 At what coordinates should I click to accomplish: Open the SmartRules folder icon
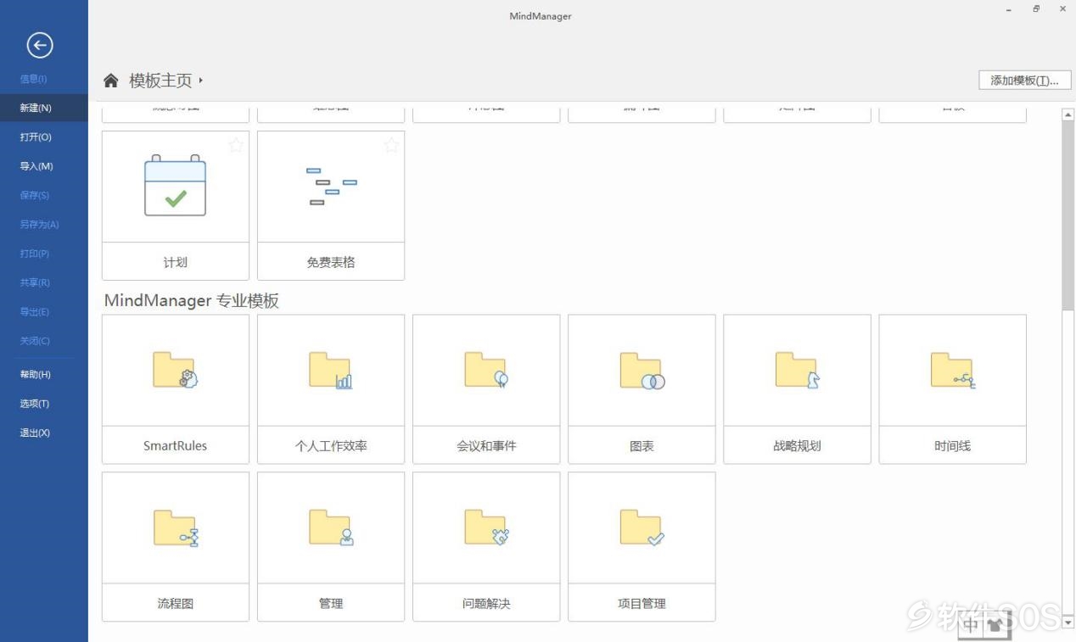pyautogui.click(x=176, y=370)
